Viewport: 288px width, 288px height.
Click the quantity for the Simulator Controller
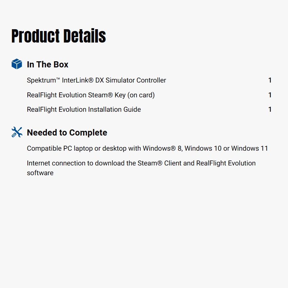click(270, 80)
